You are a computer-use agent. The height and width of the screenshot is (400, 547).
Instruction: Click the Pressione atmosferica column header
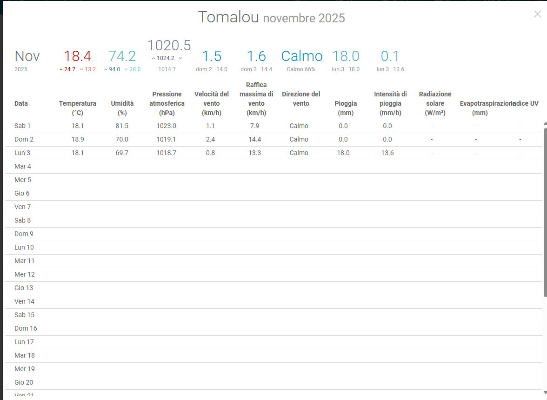(167, 103)
